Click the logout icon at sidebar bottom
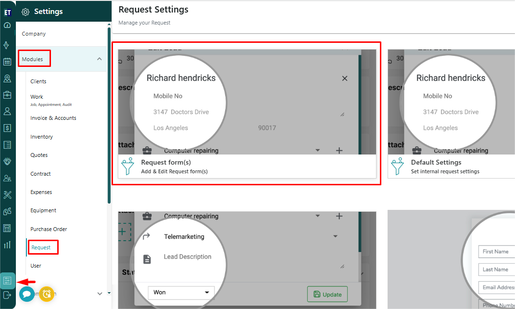 [x=7, y=295]
